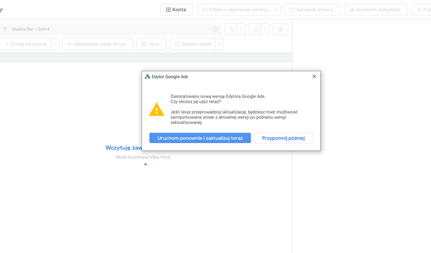The width and height of the screenshot is (431, 253).
Task: Expand the redo history dropdown
Action: (265, 29)
